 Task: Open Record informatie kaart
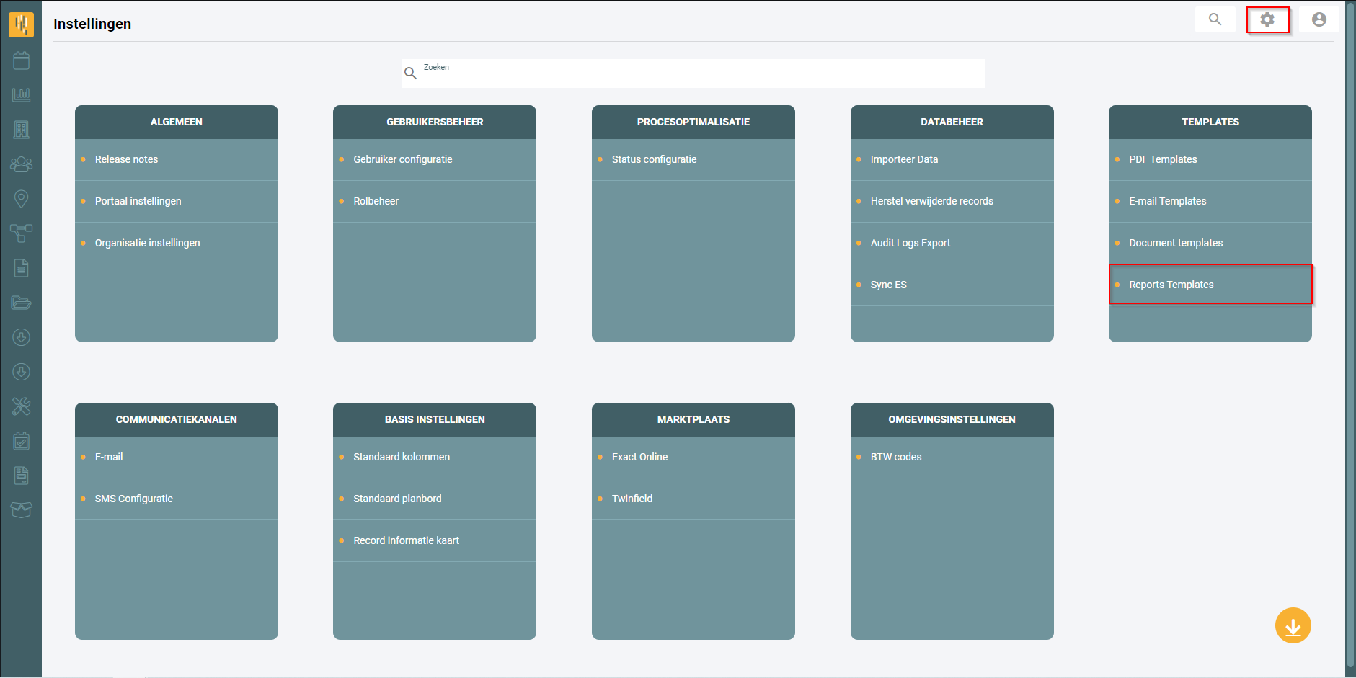tap(435, 540)
